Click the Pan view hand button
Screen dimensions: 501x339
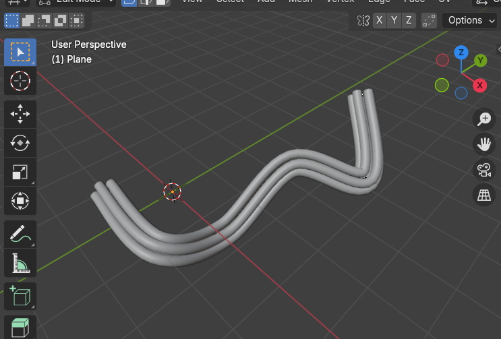484,144
